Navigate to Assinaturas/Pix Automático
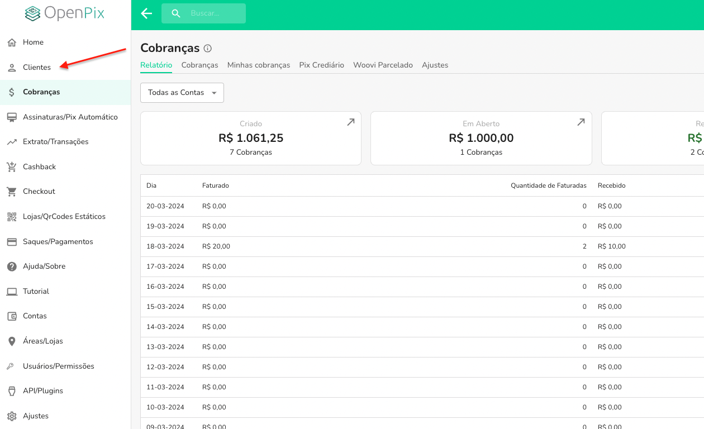 click(70, 117)
